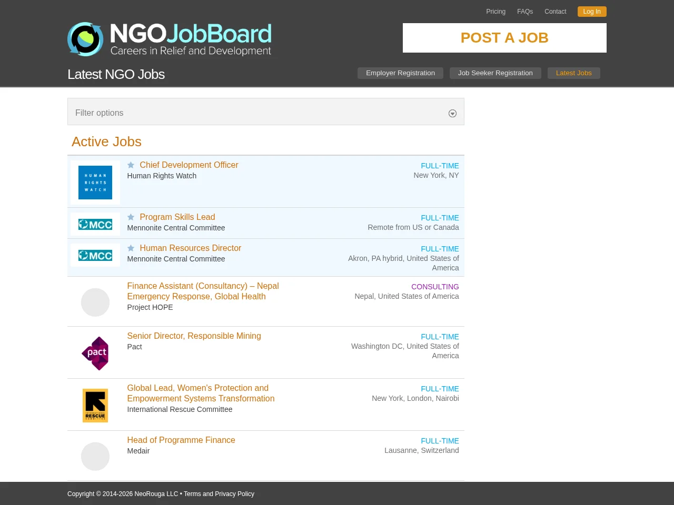Click the Medair employer name
The width and height of the screenshot is (674, 505).
[x=138, y=451]
